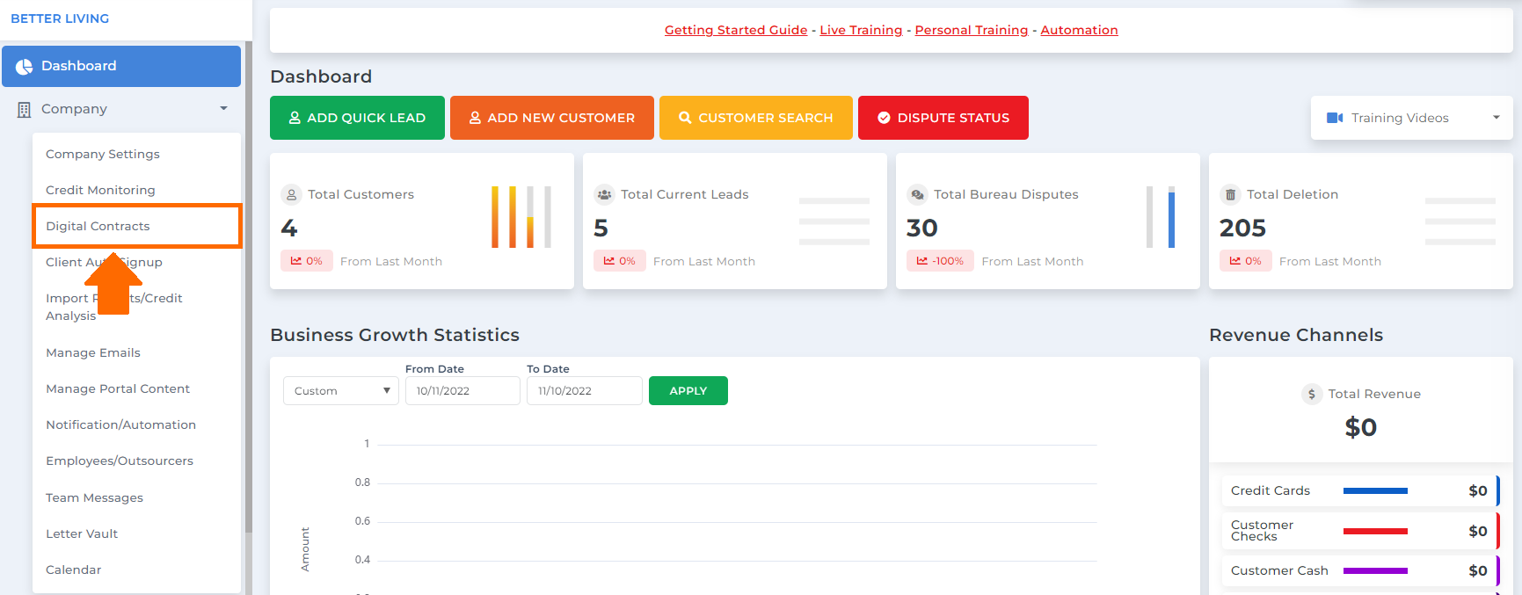Image resolution: width=1522 pixels, height=595 pixels.
Task: Click the Customer Search button
Action: pos(756,118)
